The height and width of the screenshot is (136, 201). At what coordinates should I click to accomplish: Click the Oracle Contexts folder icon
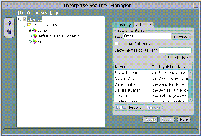[29, 25]
